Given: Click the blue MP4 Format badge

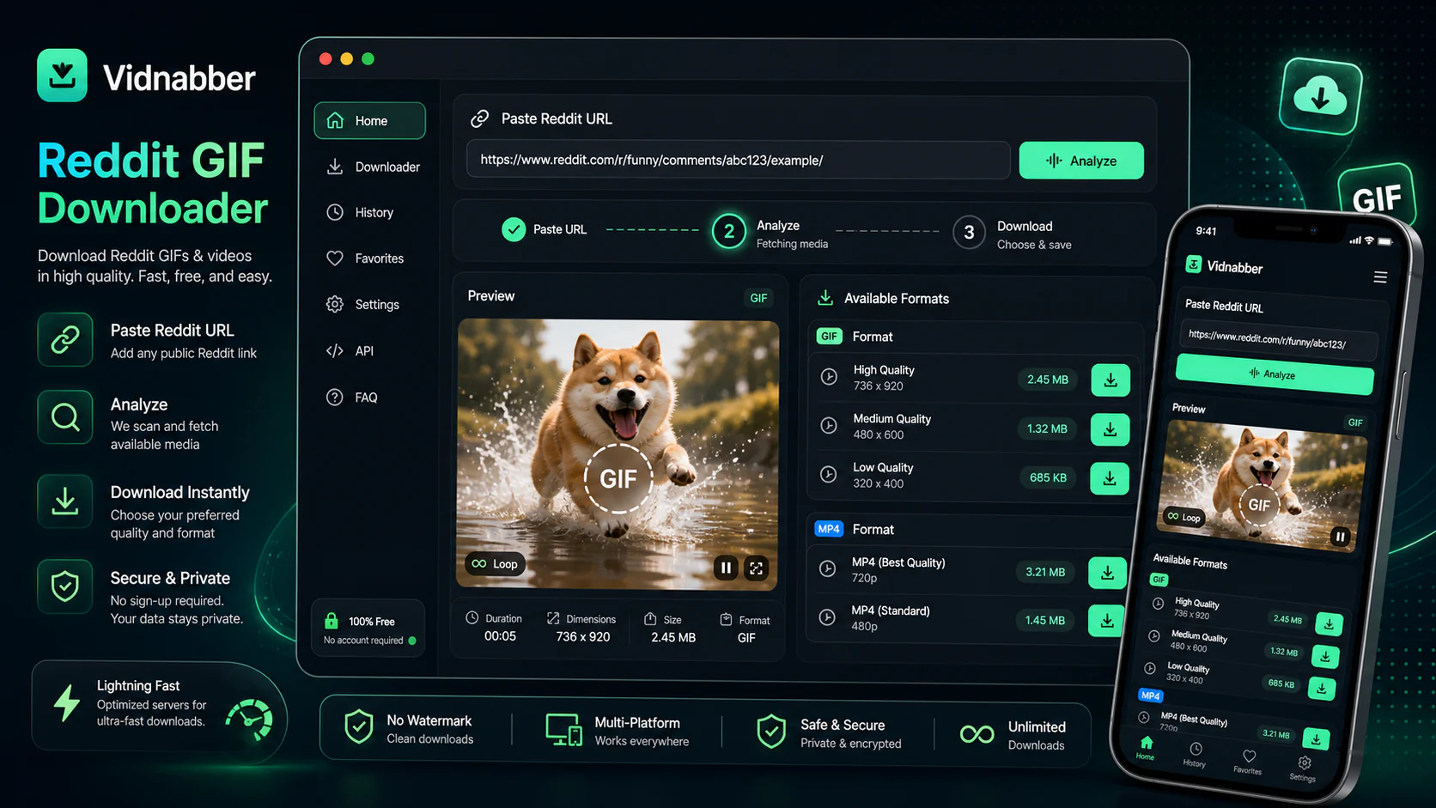Looking at the screenshot, I should click(x=829, y=529).
